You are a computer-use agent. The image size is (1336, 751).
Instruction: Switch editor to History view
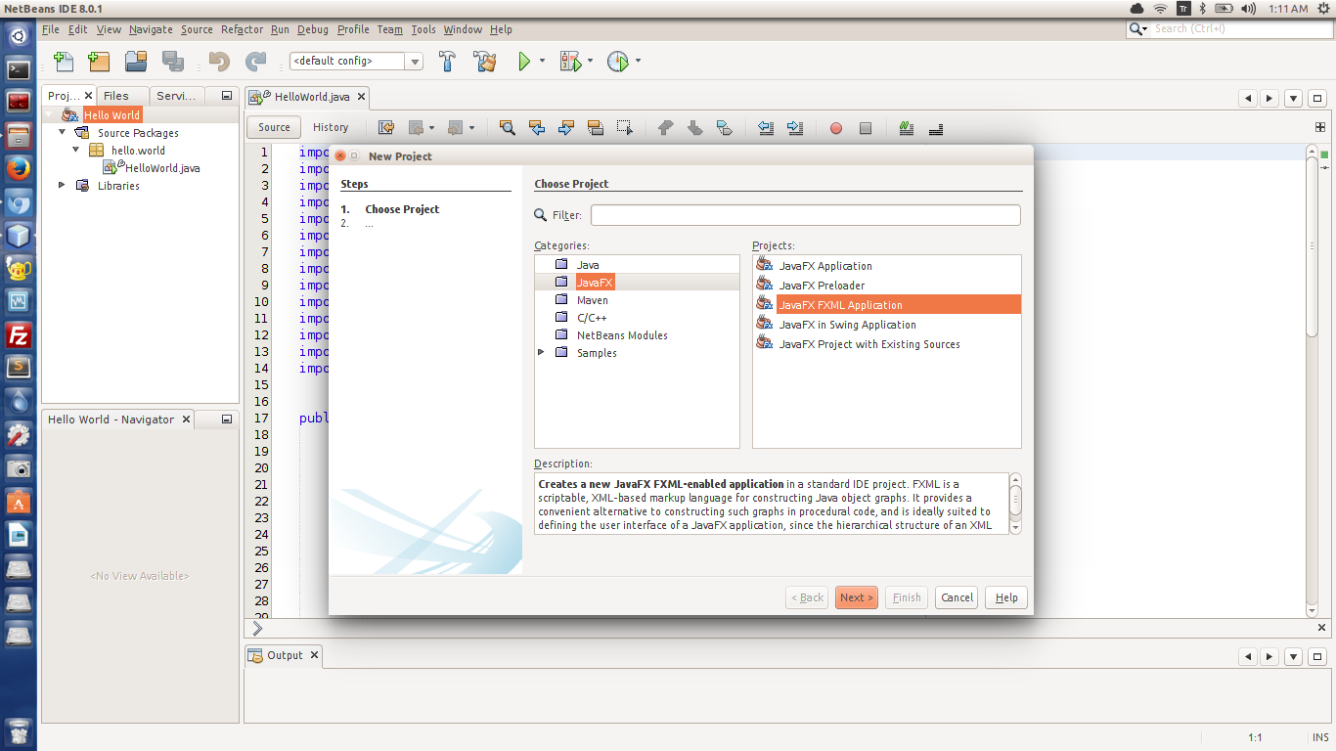pyautogui.click(x=331, y=127)
